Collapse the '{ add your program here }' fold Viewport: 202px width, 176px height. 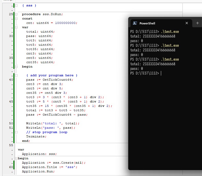point(16,75)
